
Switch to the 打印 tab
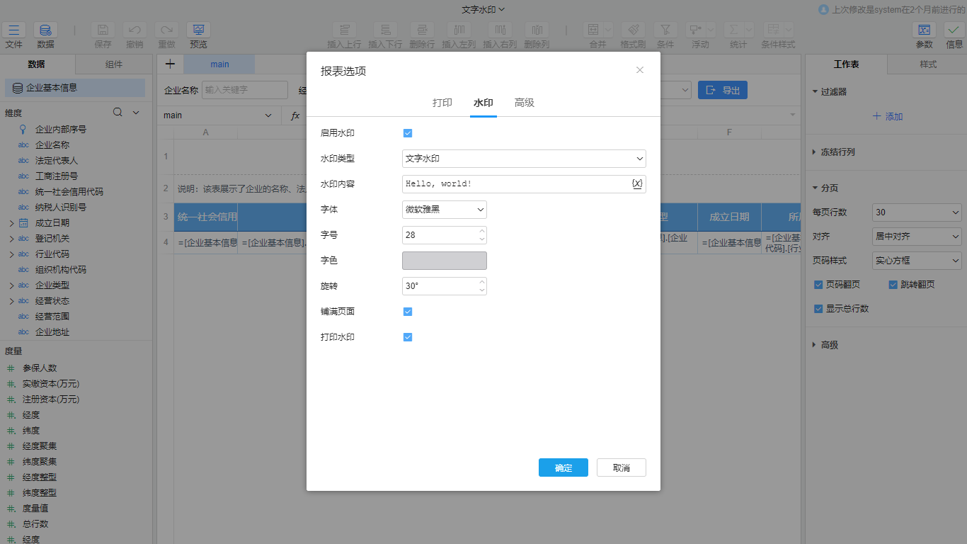(442, 103)
